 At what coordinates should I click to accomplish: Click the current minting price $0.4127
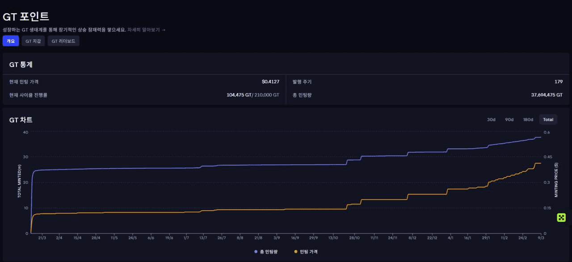270,82
